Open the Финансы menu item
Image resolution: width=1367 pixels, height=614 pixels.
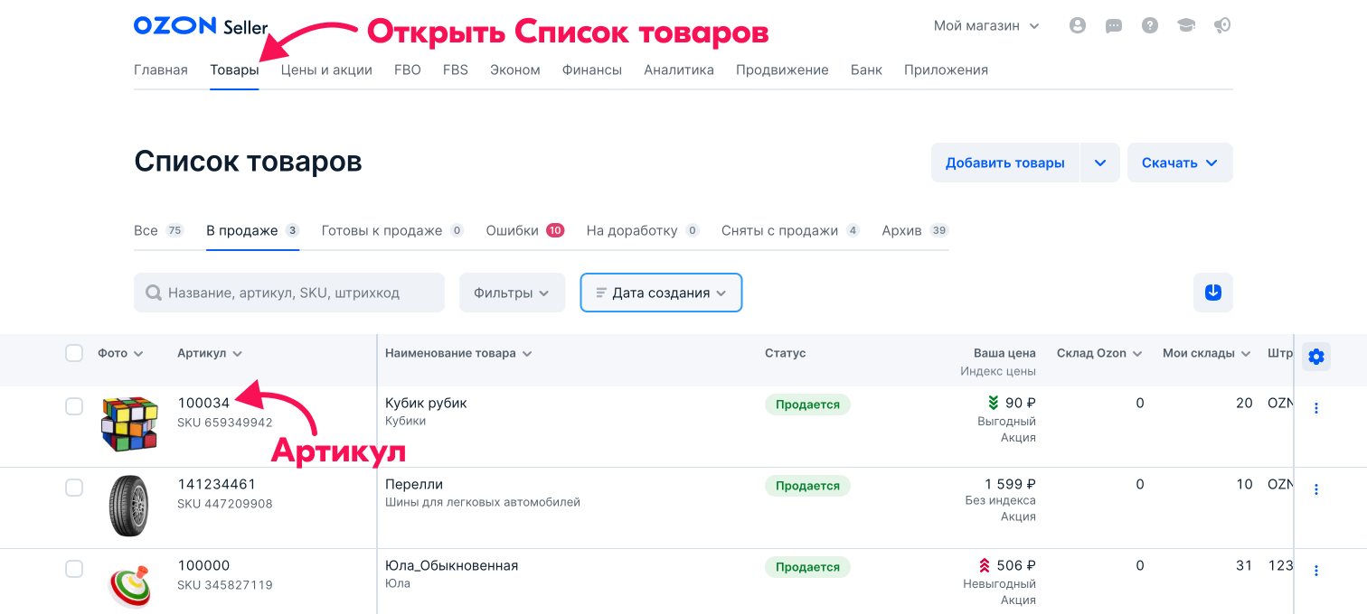[592, 70]
